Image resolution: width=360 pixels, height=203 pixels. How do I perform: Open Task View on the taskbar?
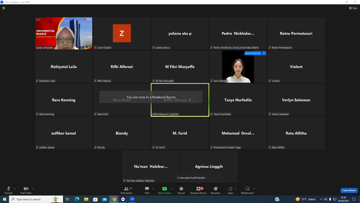[67, 199]
